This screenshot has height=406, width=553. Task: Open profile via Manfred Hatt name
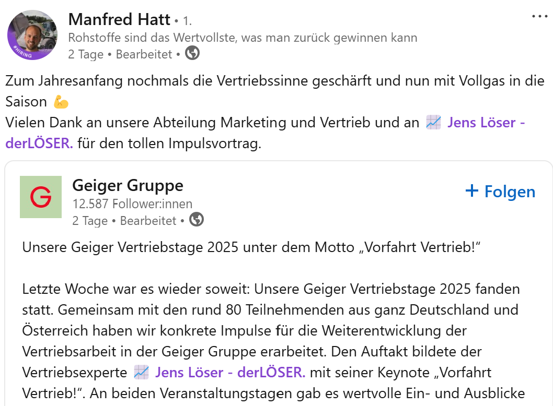point(119,20)
